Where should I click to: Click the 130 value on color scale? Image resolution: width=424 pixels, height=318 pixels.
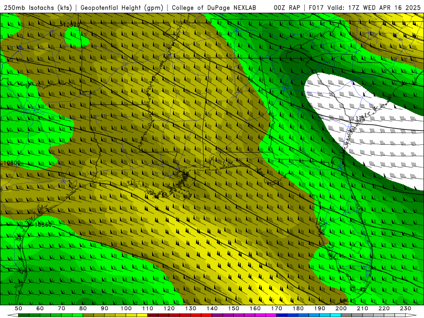pos(191,308)
